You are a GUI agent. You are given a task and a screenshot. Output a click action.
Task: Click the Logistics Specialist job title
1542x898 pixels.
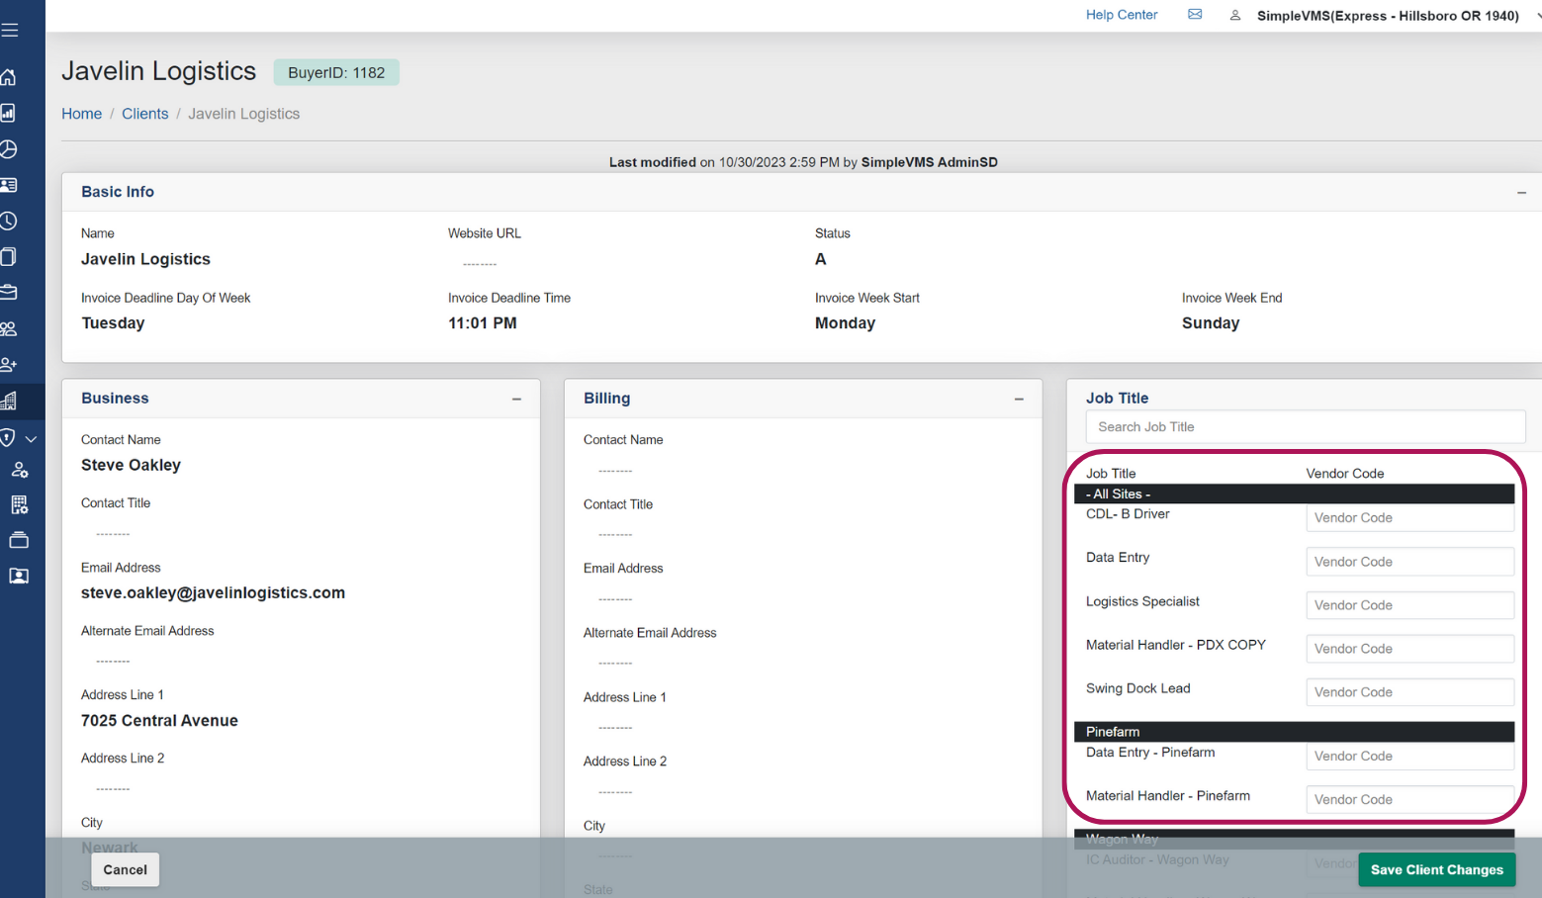[1142, 601]
